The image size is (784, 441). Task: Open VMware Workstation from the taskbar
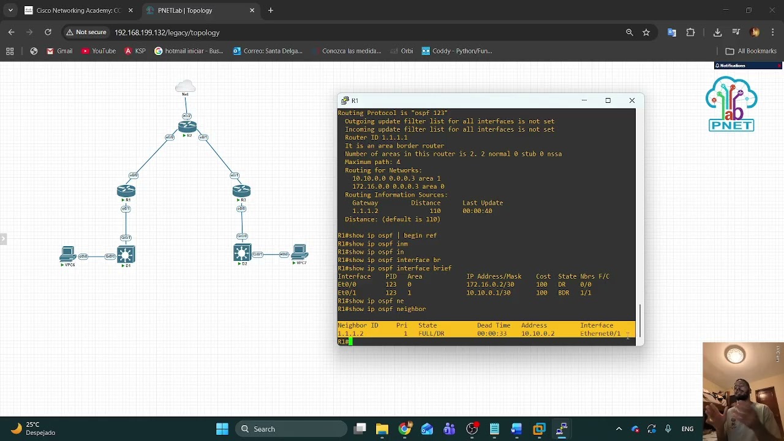pyautogui.click(x=539, y=429)
